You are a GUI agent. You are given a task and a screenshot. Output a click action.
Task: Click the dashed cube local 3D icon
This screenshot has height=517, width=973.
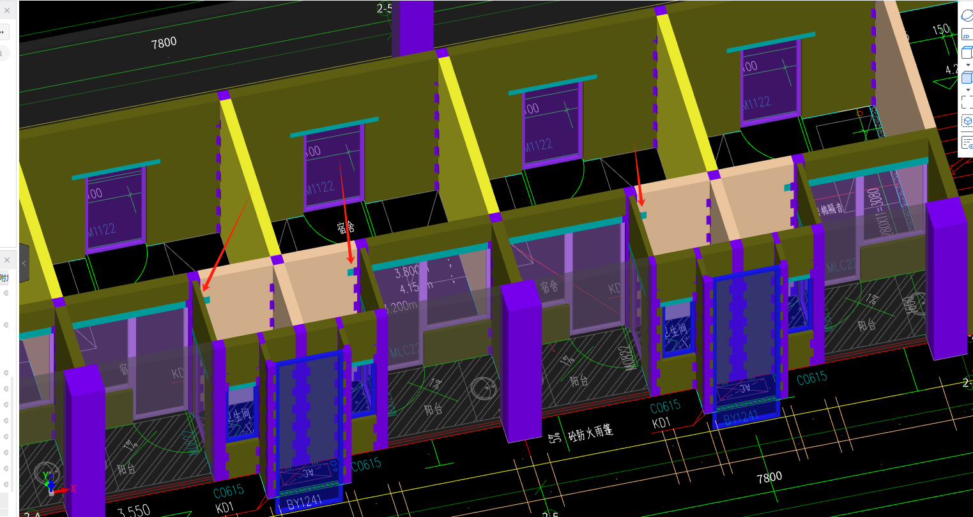(x=967, y=121)
